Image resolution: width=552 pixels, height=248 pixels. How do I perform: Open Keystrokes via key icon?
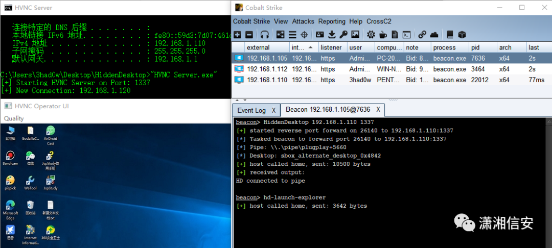[x=343, y=34]
